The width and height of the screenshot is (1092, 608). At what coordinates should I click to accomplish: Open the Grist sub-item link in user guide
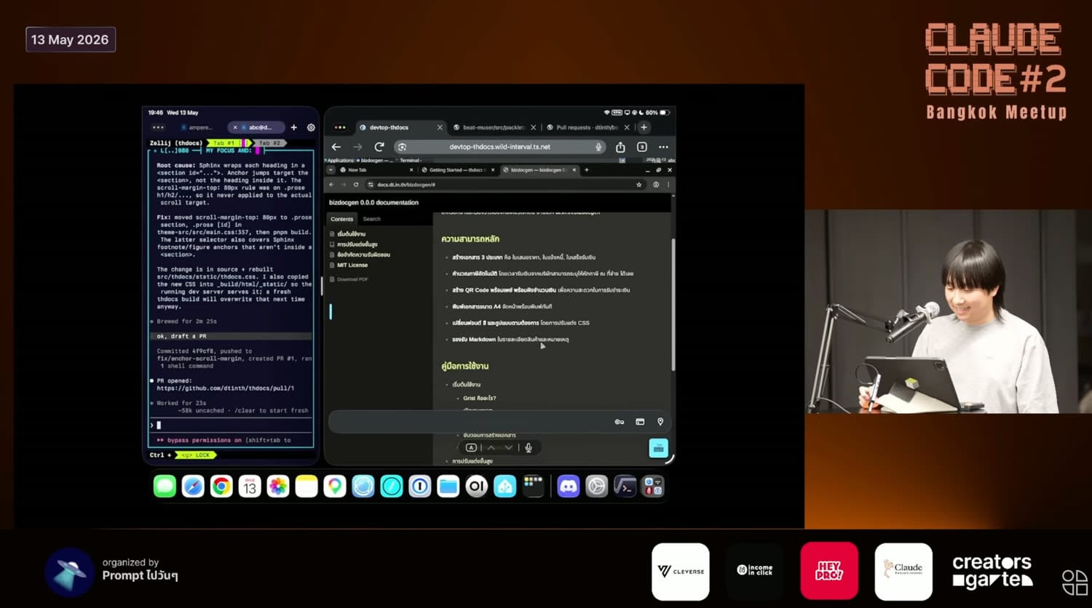(x=479, y=399)
